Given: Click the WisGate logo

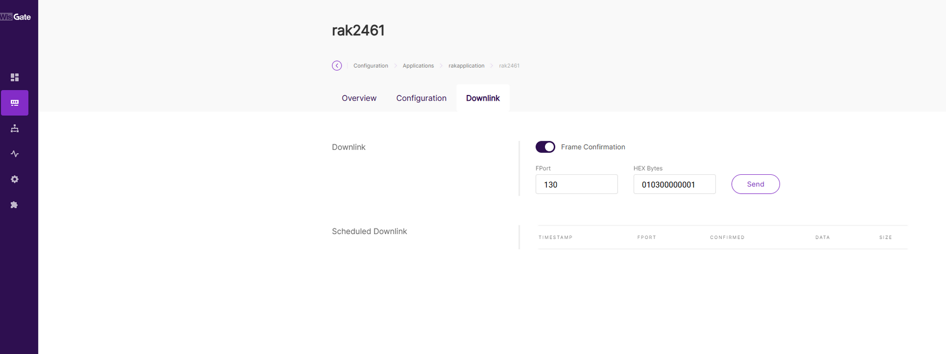Looking at the screenshot, I should point(16,17).
